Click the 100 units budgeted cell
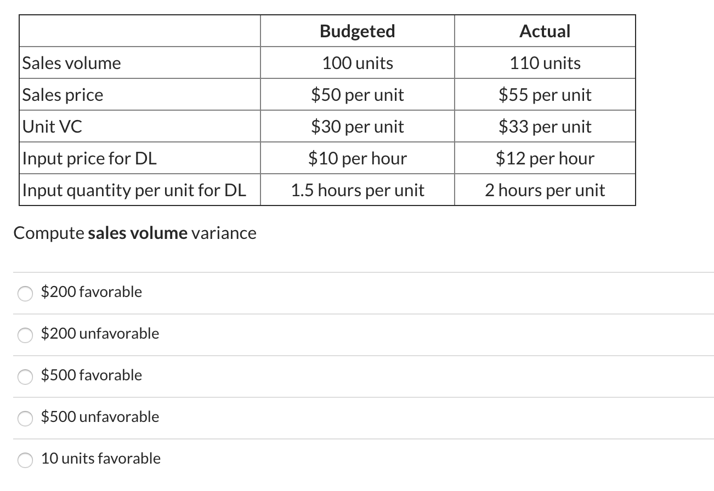Viewport: 714px width, 491px height. click(356, 62)
